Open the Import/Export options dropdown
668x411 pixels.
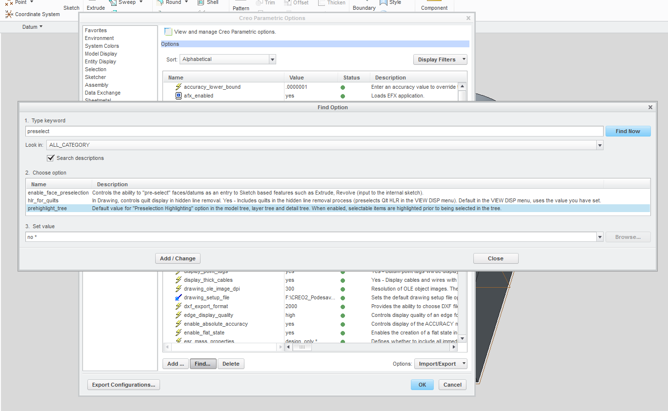point(441,364)
